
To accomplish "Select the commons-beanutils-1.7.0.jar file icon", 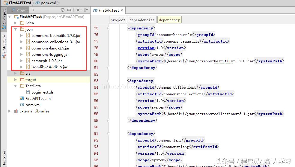I will (28, 36).
